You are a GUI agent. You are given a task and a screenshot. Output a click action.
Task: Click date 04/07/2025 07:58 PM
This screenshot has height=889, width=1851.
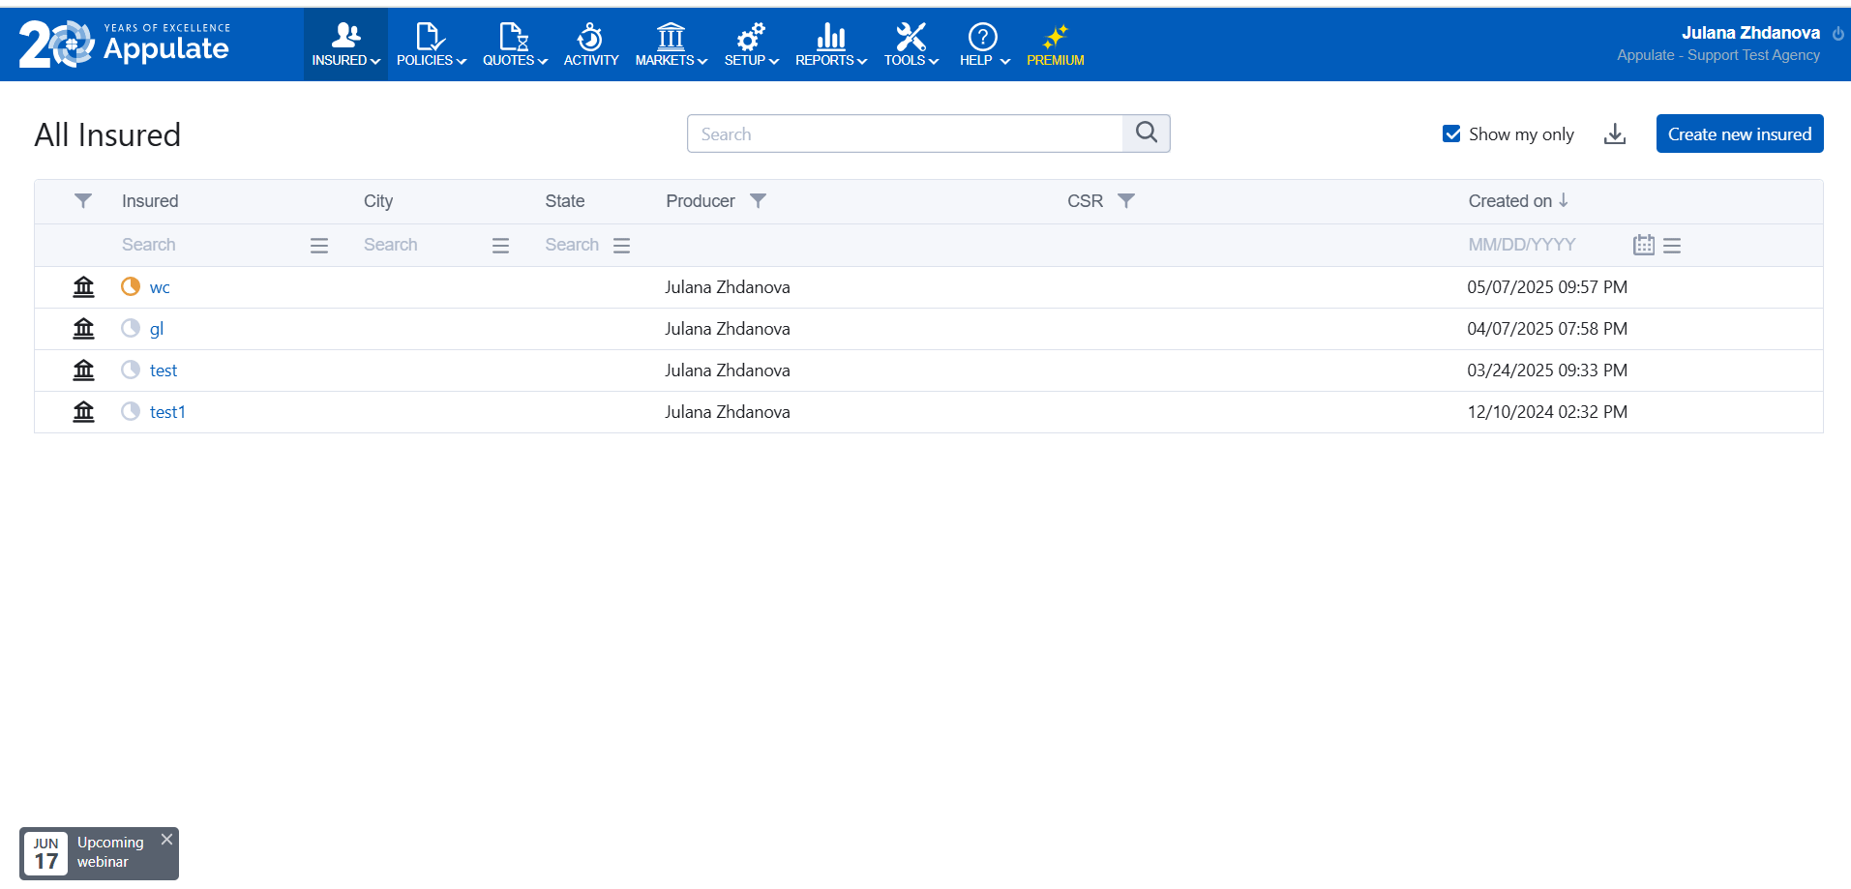pos(1547,329)
